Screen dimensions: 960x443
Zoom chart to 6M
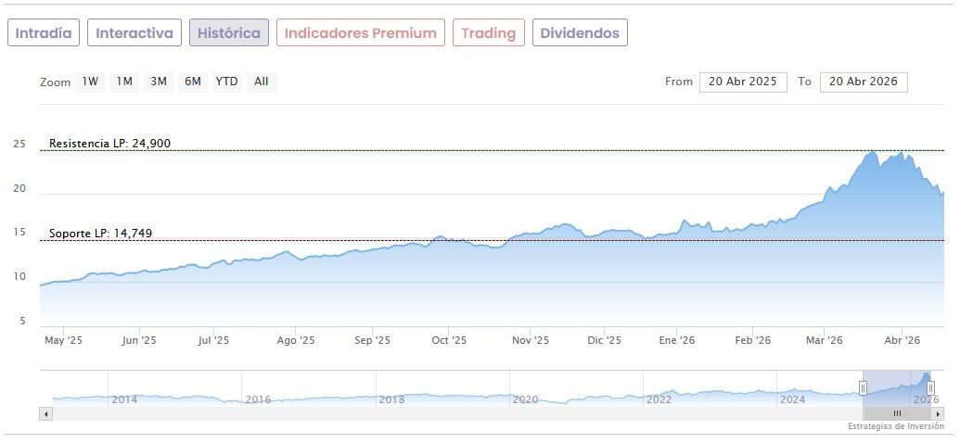(193, 82)
